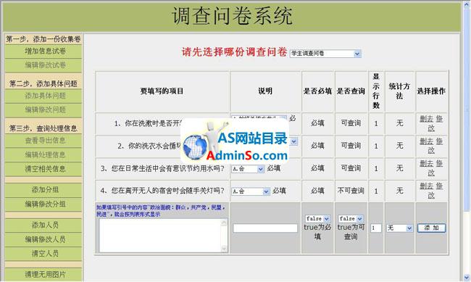
Task: Click the text area's scroll down arrow
Action: coord(224,249)
